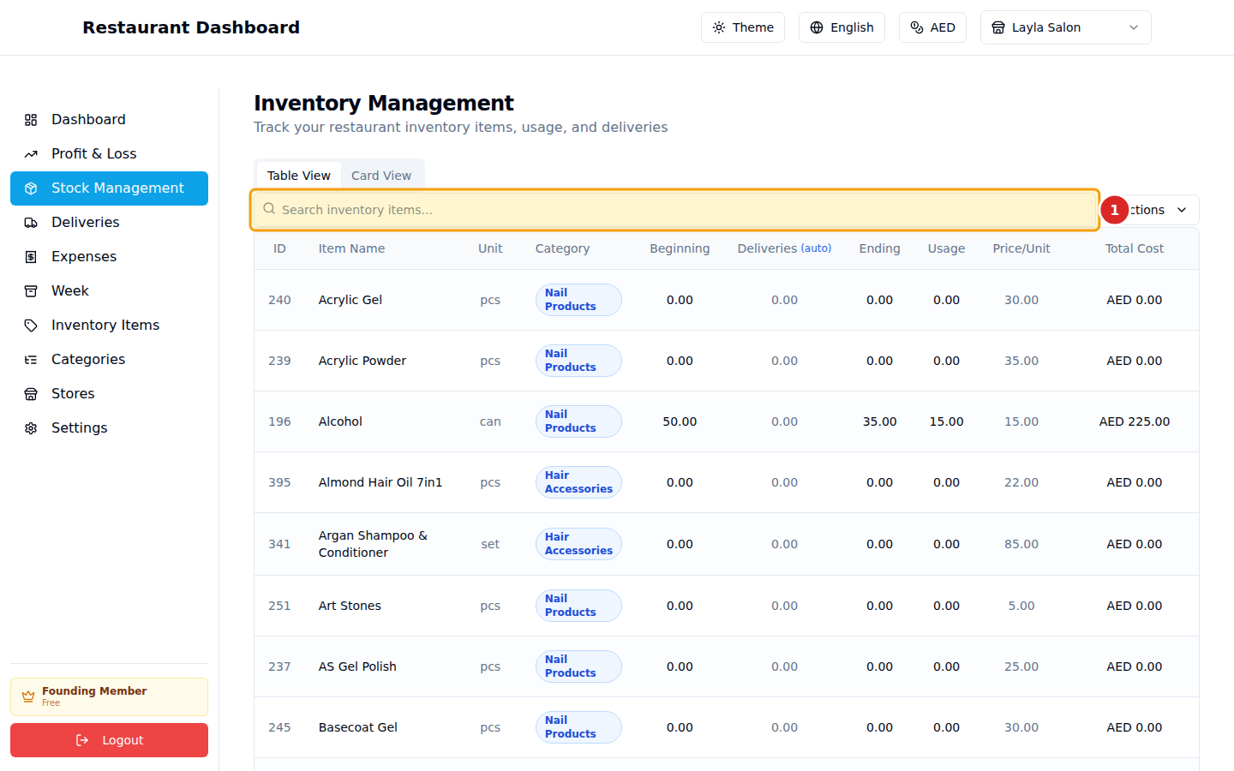Click the Stores shop icon in sidebar
Image resolution: width=1234 pixels, height=771 pixels.
point(31,394)
